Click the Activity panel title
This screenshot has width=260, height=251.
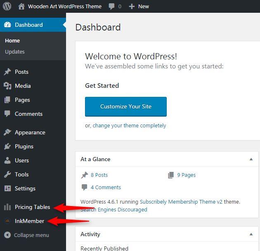click(90, 234)
